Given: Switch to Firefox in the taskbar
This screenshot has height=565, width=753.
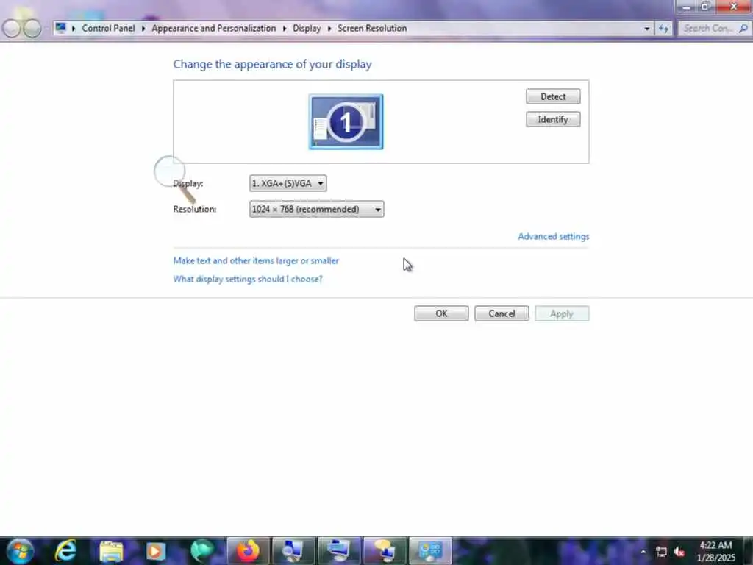Looking at the screenshot, I should pos(248,550).
